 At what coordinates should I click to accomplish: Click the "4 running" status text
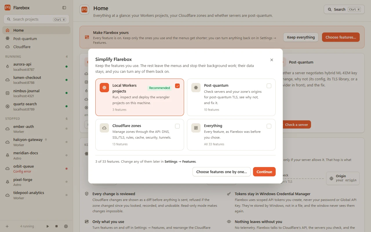[27, 226]
